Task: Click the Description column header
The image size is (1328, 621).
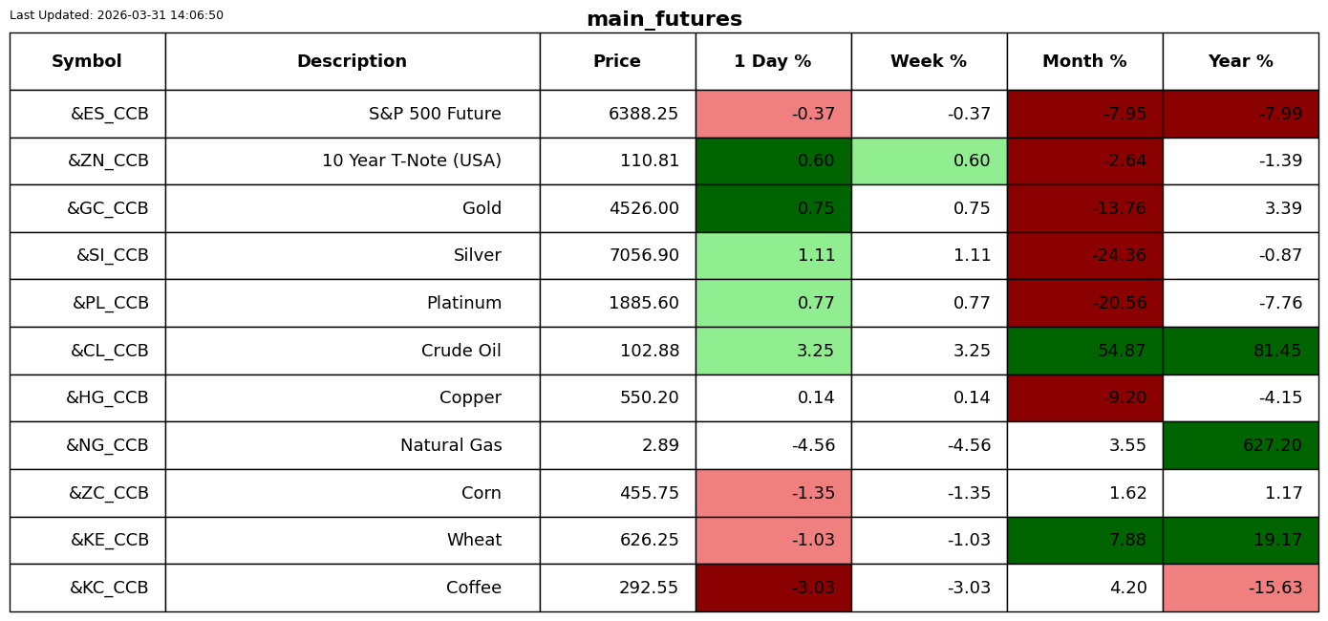Action: click(x=352, y=62)
